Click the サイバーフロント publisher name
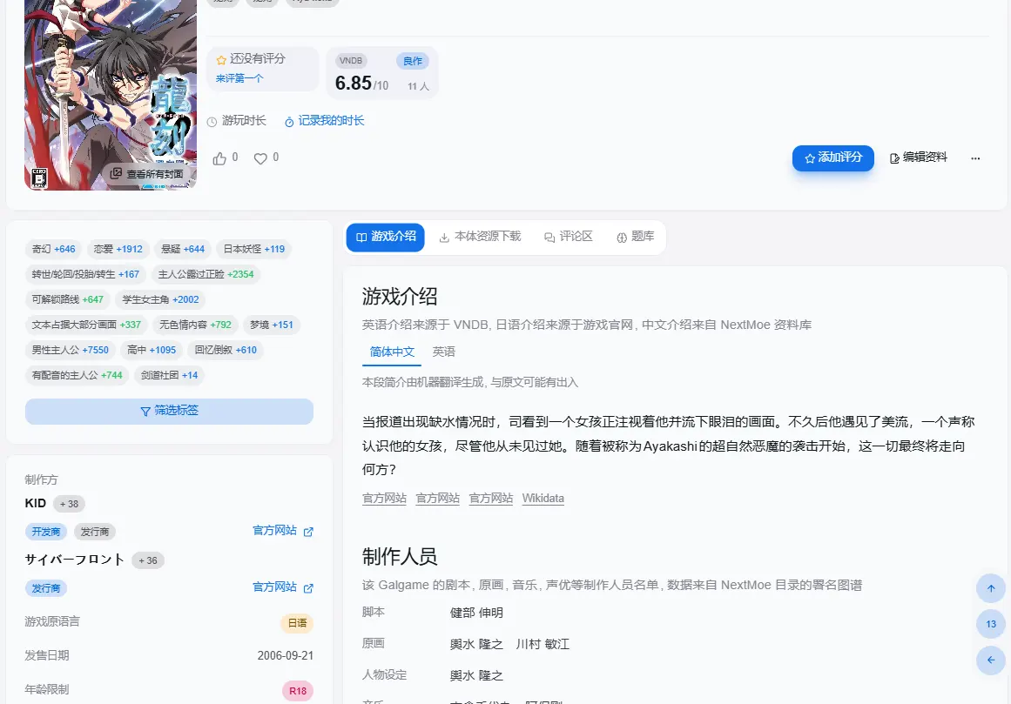The image size is (1011, 704). [x=74, y=560]
